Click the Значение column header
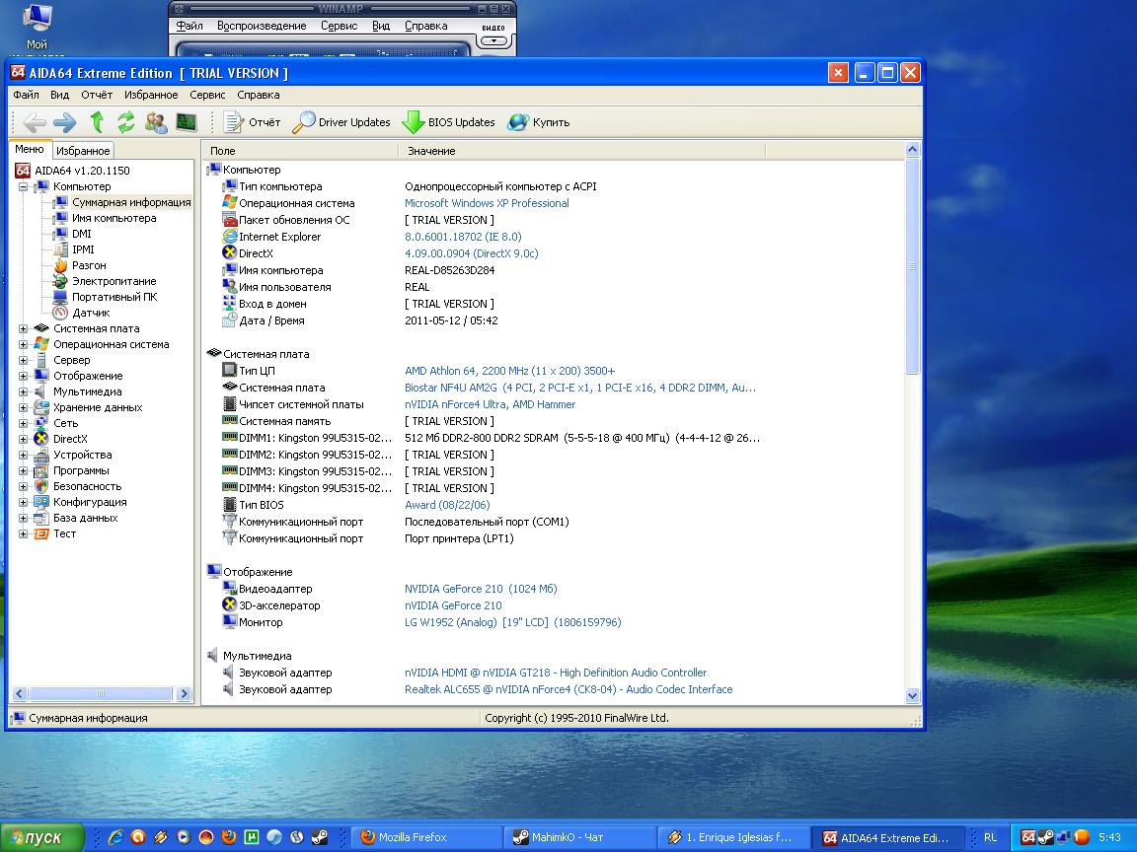 point(582,151)
